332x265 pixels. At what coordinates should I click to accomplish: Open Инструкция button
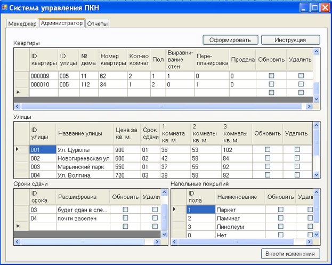click(x=290, y=40)
